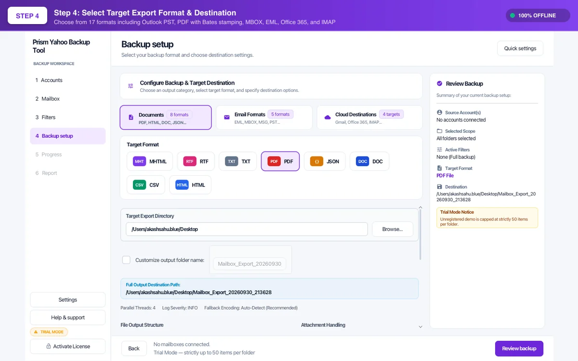Enable Customize output folder name checkbox
Viewport: 578px width, 361px height.
click(x=126, y=260)
